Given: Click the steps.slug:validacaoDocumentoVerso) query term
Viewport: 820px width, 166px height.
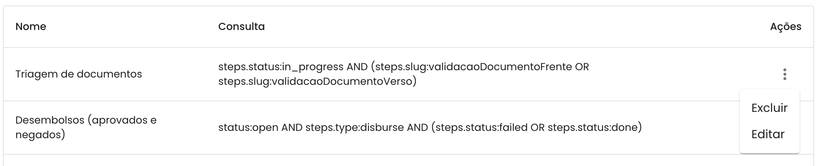Looking at the screenshot, I should click(x=317, y=81).
